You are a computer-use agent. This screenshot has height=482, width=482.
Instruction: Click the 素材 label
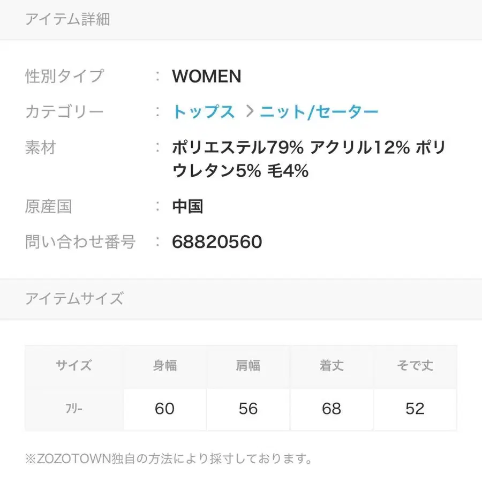(41, 147)
